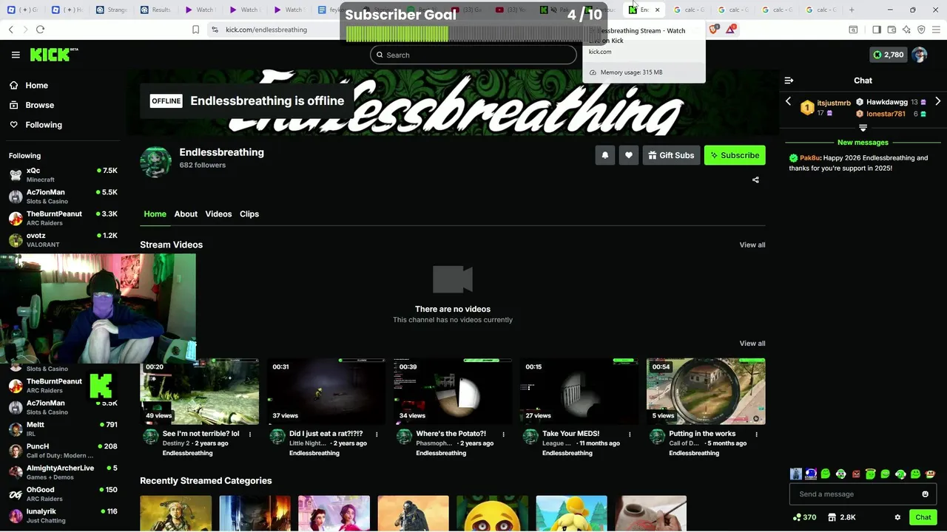Play clip "Where's the Potato?!"
This screenshot has width=947, height=532.
(x=453, y=392)
